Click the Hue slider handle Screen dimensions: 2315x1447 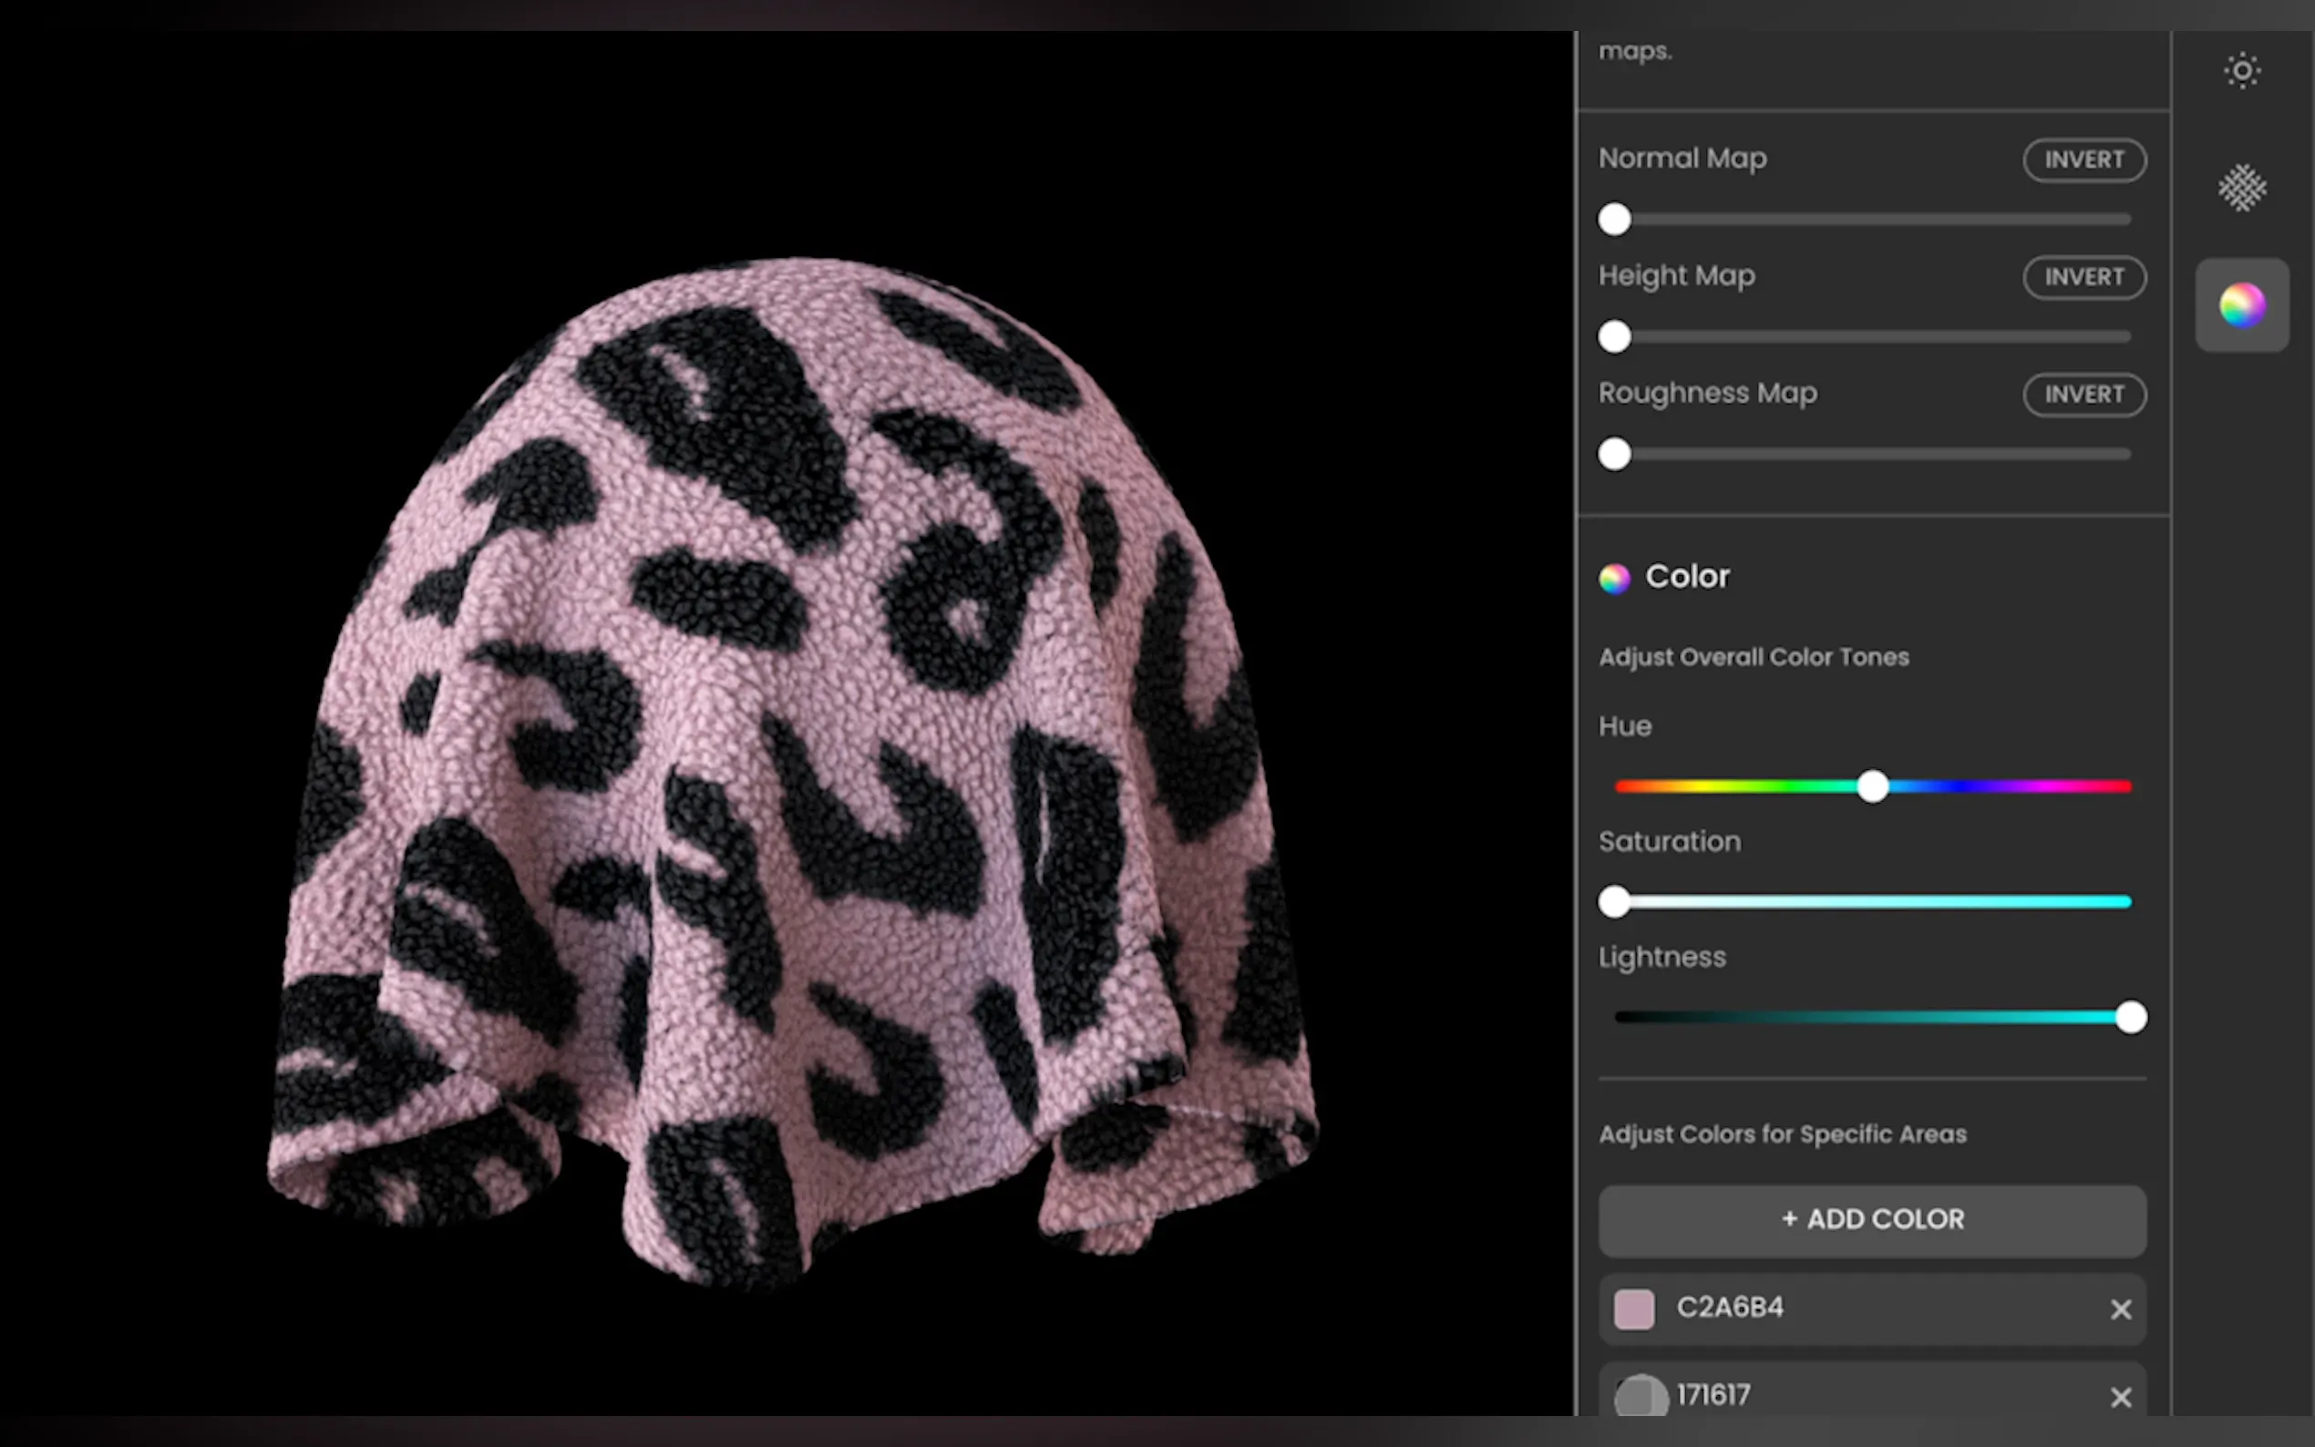tap(1873, 786)
